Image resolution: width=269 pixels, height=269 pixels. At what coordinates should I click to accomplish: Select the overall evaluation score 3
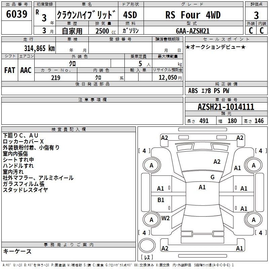(256, 15)
